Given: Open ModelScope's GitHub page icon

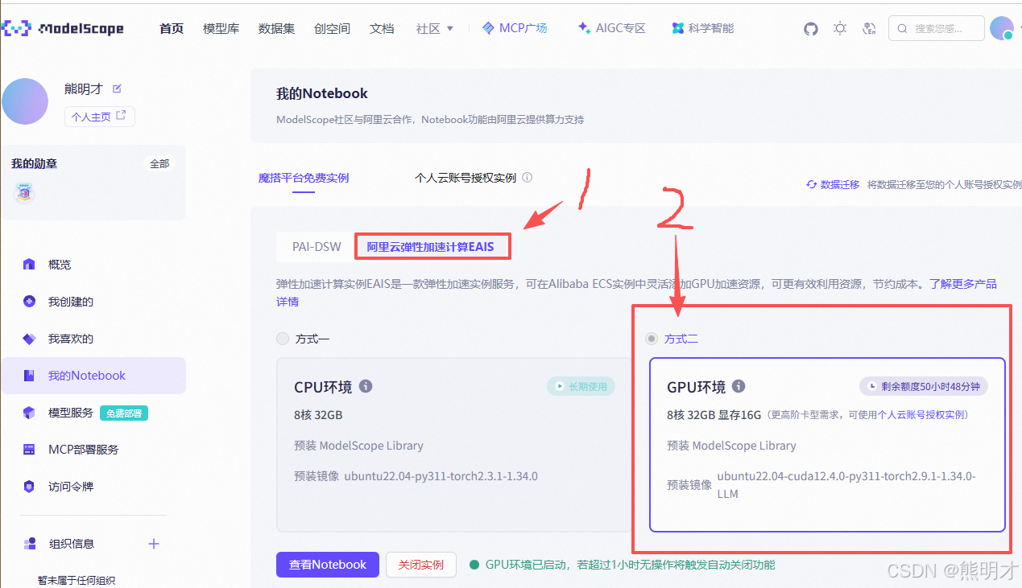Looking at the screenshot, I should (810, 28).
